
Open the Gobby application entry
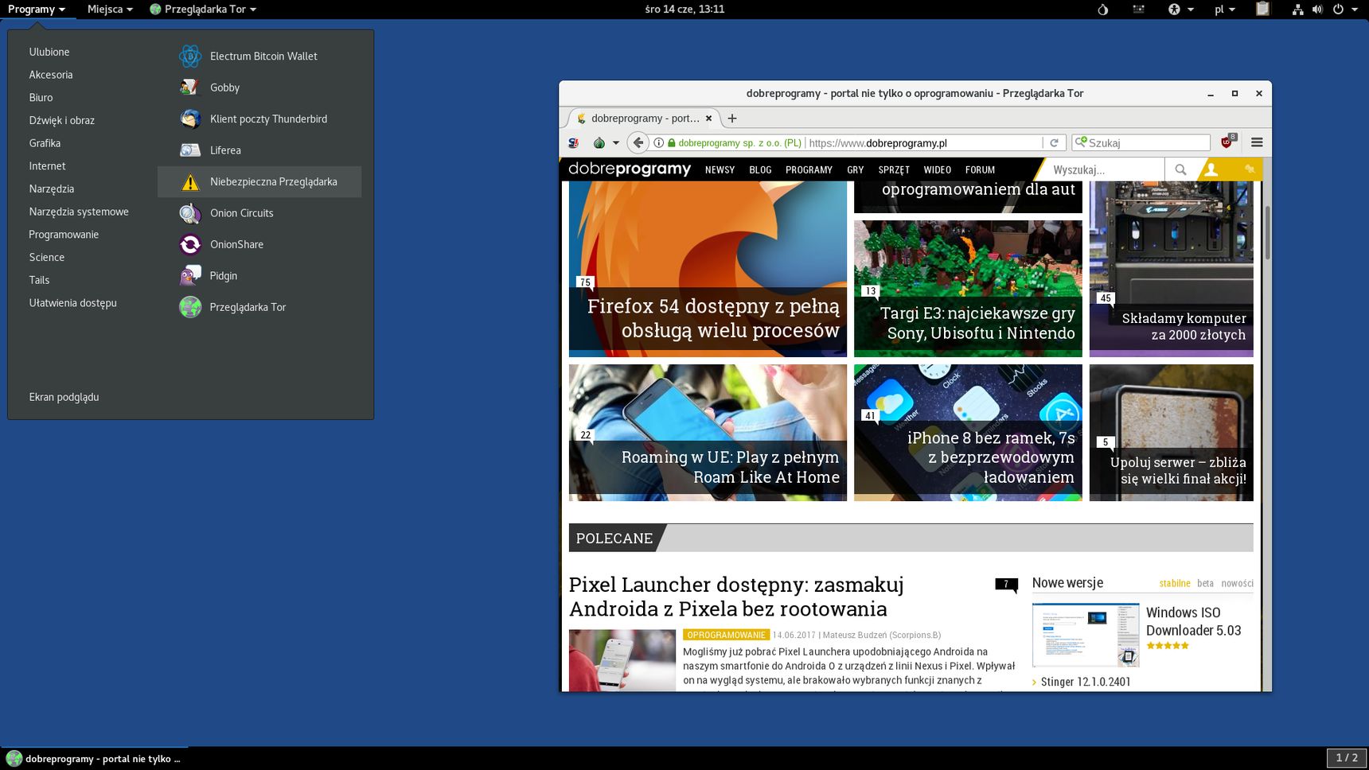click(x=259, y=87)
